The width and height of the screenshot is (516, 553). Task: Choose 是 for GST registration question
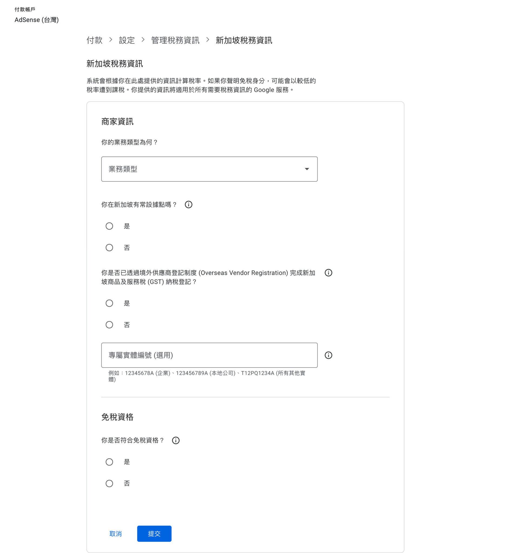click(x=109, y=303)
